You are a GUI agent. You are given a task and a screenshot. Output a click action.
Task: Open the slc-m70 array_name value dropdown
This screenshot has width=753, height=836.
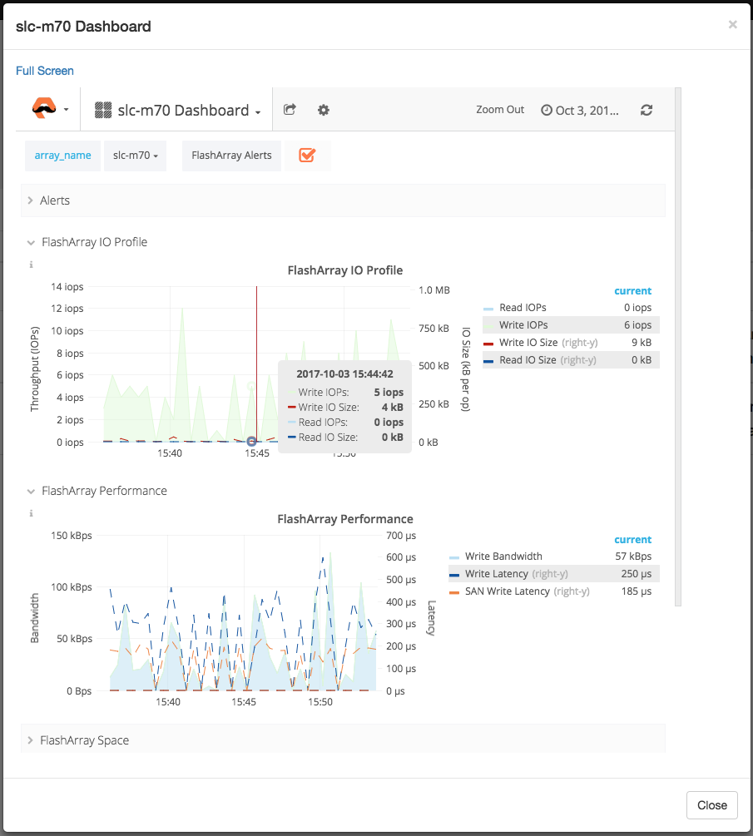pos(136,156)
